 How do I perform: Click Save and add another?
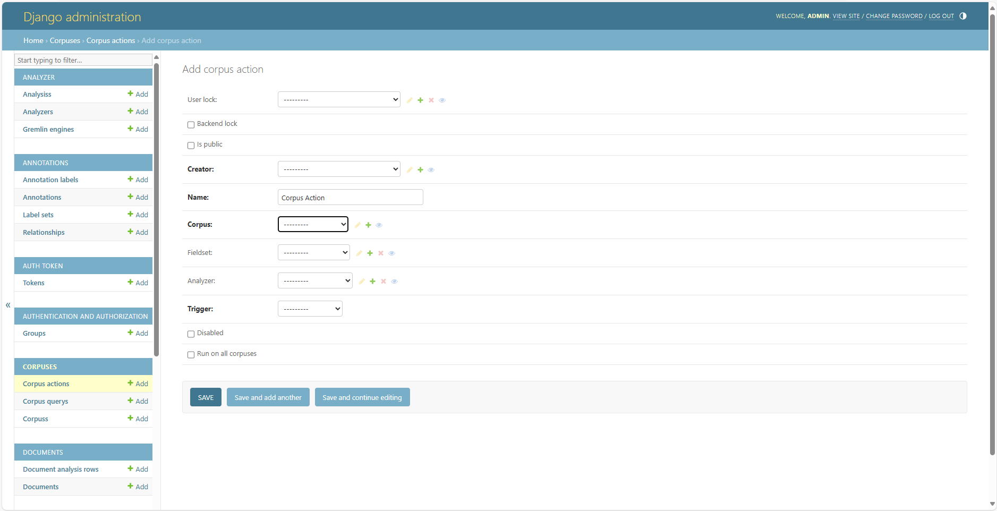click(268, 397)
